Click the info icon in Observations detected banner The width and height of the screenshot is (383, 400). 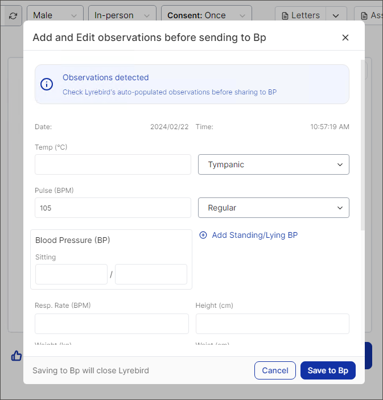[x=47, y=84]
